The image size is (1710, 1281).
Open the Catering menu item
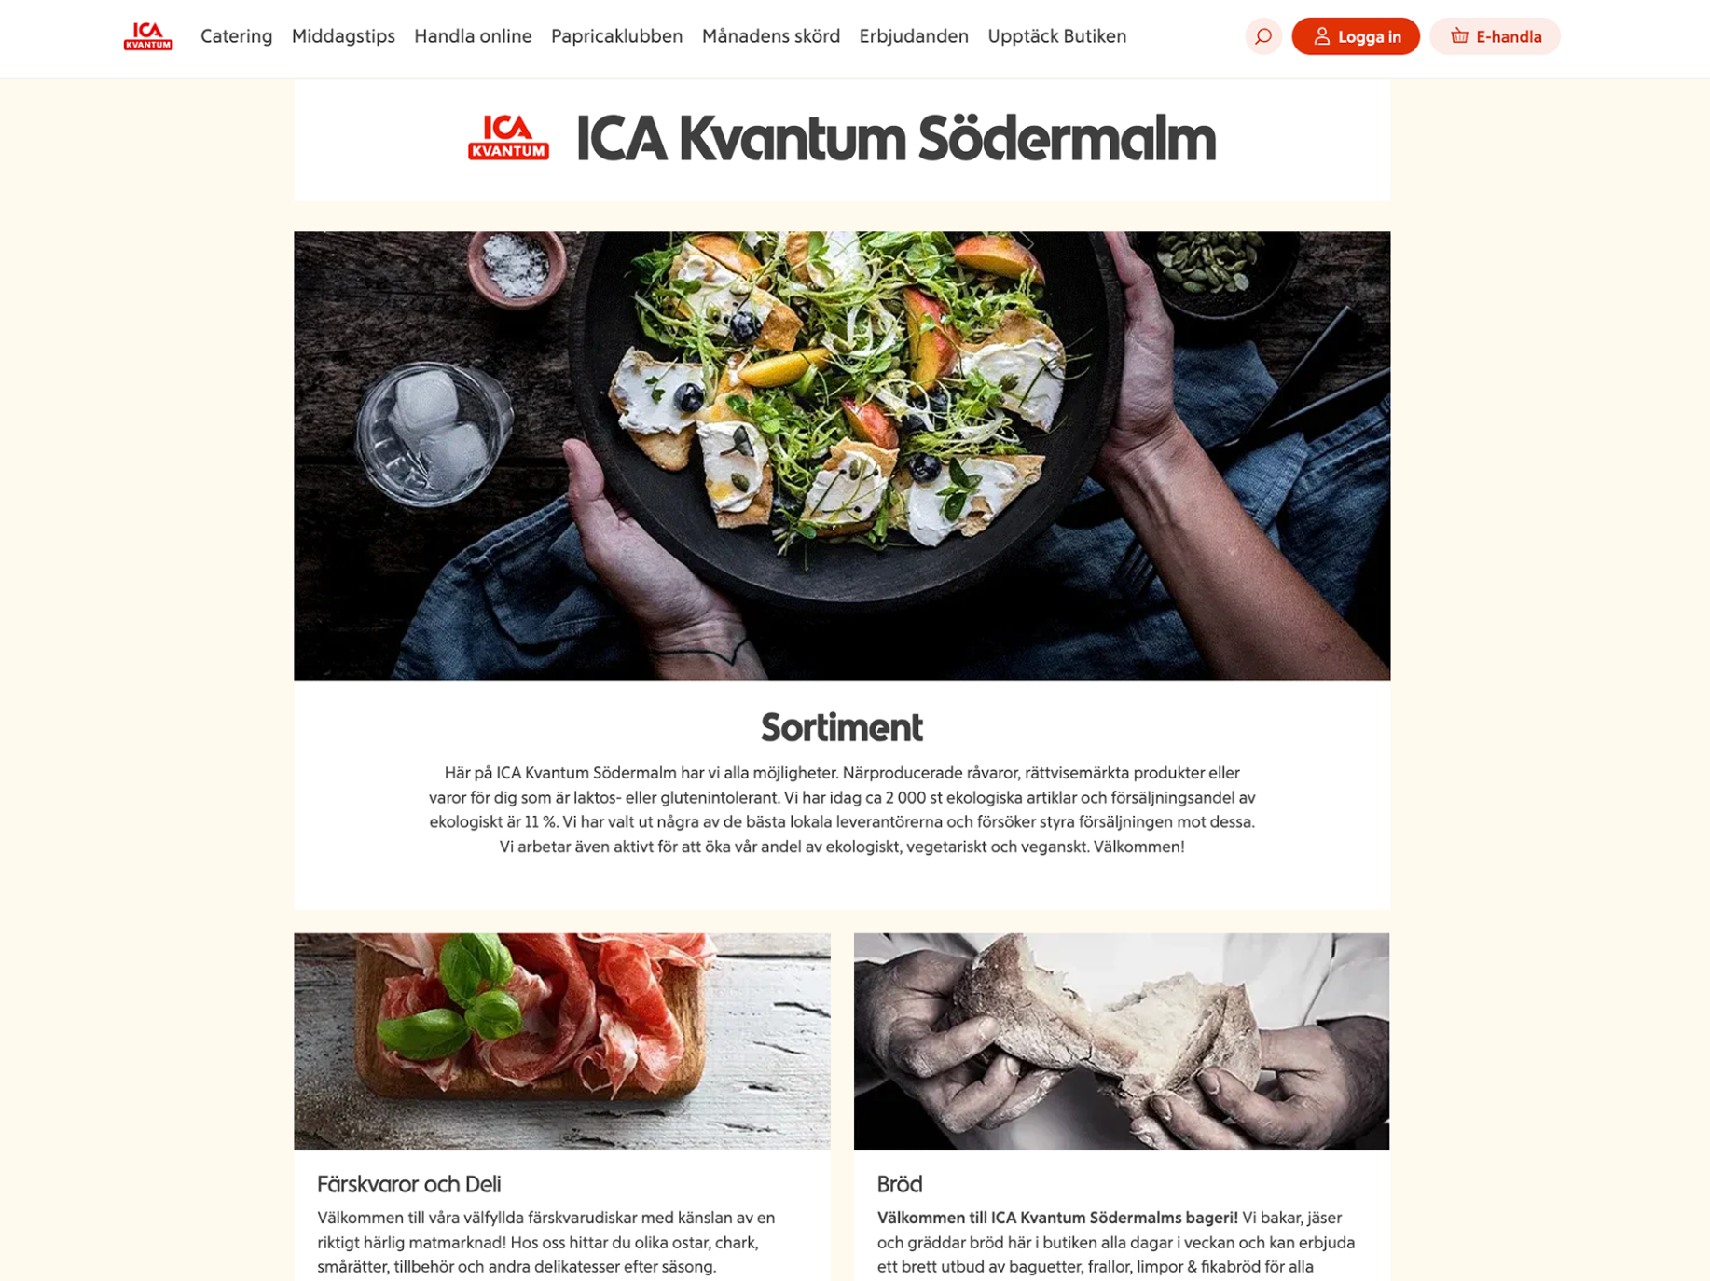click(237, 36)
